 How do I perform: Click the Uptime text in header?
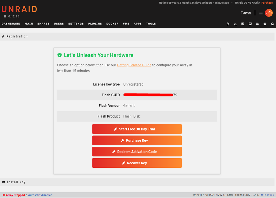194,3
